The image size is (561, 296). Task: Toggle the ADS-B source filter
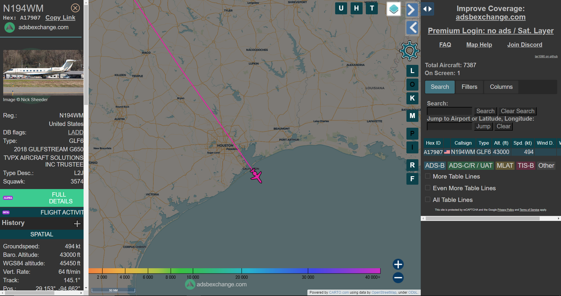(435, 166)
